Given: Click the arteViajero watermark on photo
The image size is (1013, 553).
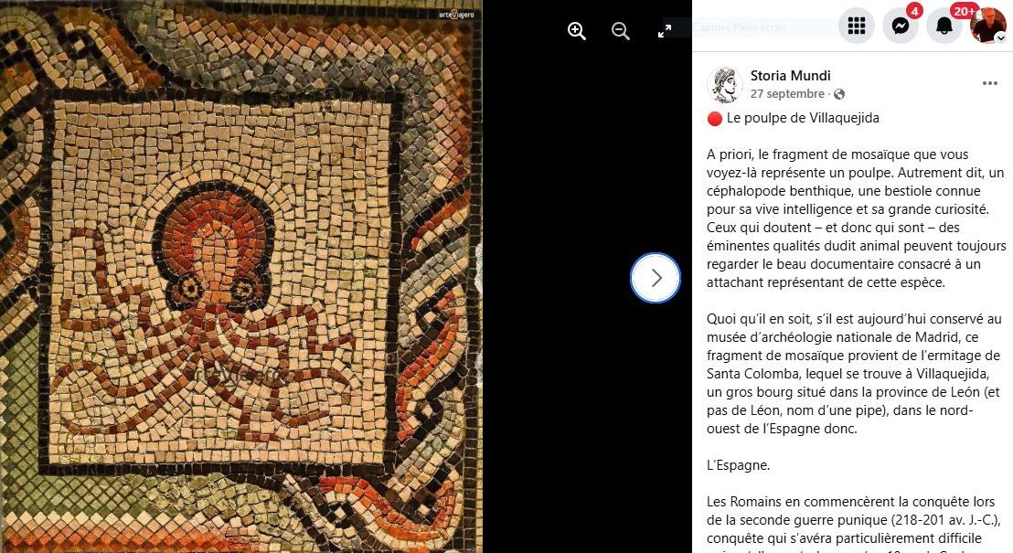Looking at the screenshot, I should (x=456, y=15).
